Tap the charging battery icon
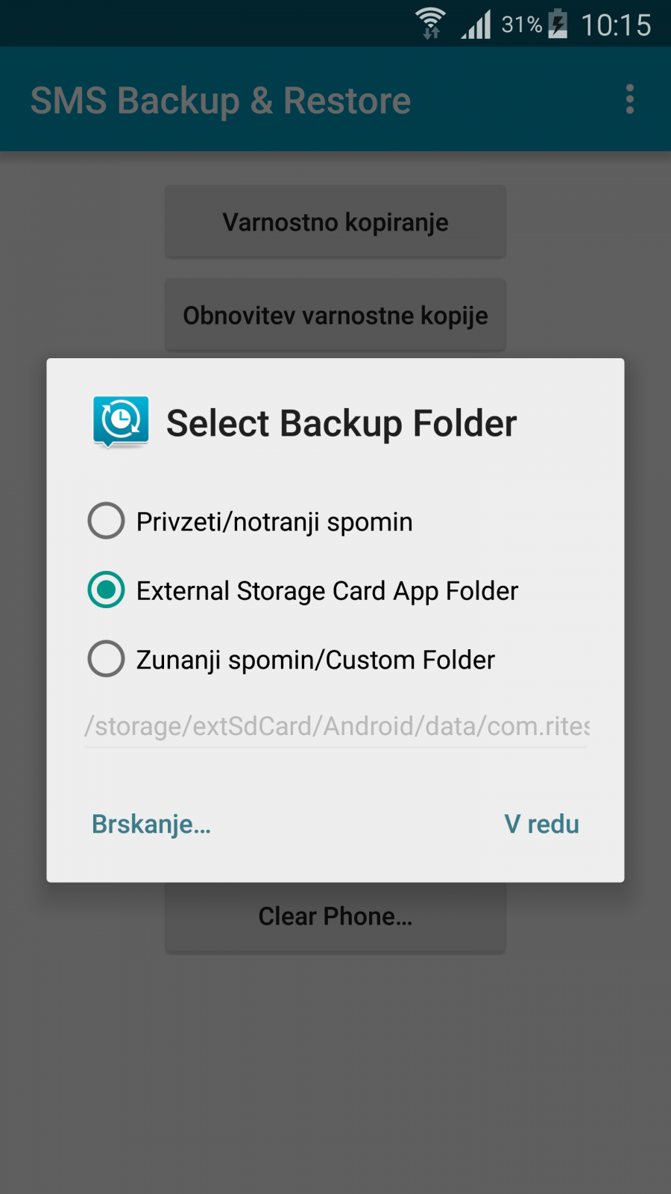Image resolution: width=671 pixels, height=1194 pixels. (x=558, y=24)
